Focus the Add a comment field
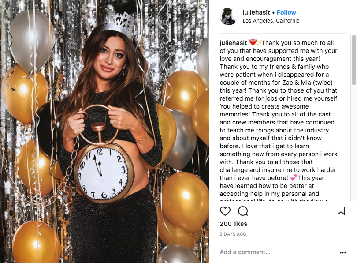The width and height of the screenshot is (357, 263). (x=278, y=252)
